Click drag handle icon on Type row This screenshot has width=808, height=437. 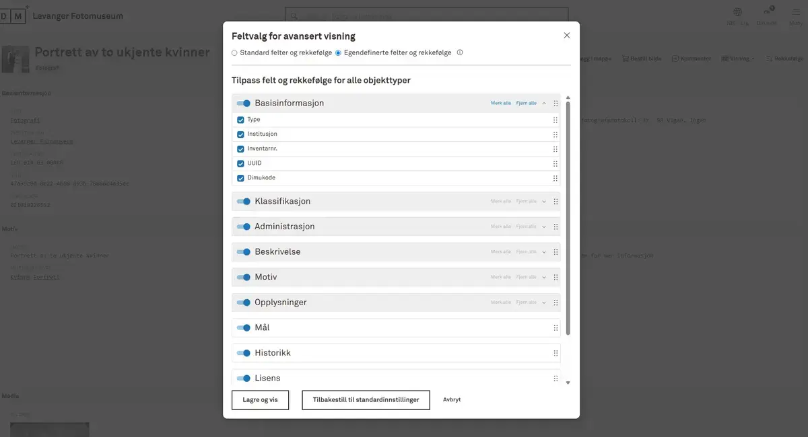(555, 120)
